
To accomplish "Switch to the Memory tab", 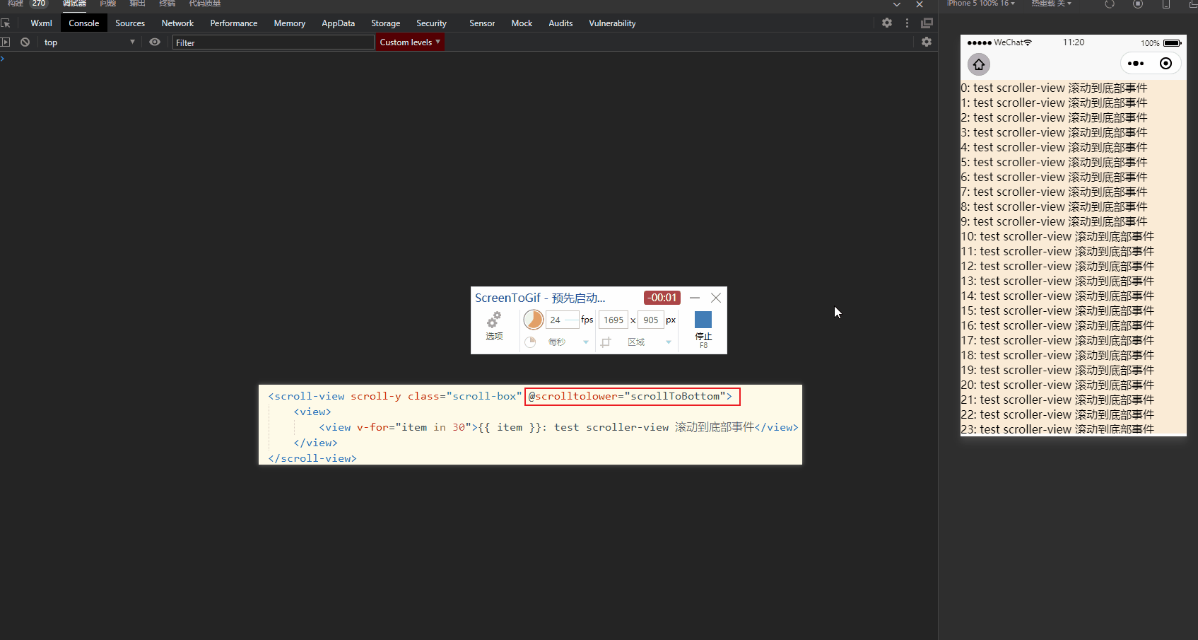I will coord(290,23).
